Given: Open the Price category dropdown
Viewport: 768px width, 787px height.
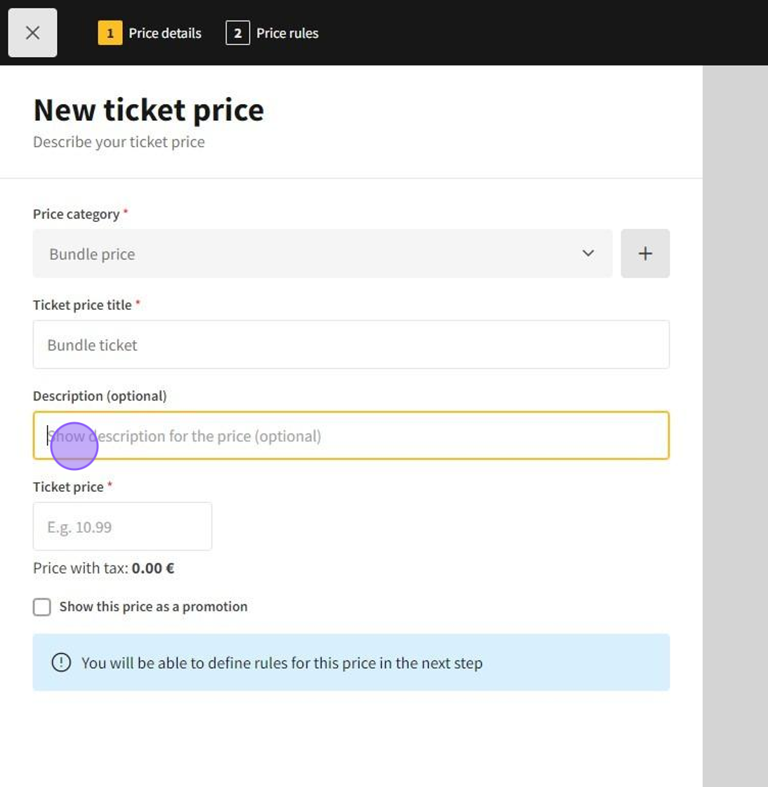Looking at the screenshot, I should [x=322, y=254].
